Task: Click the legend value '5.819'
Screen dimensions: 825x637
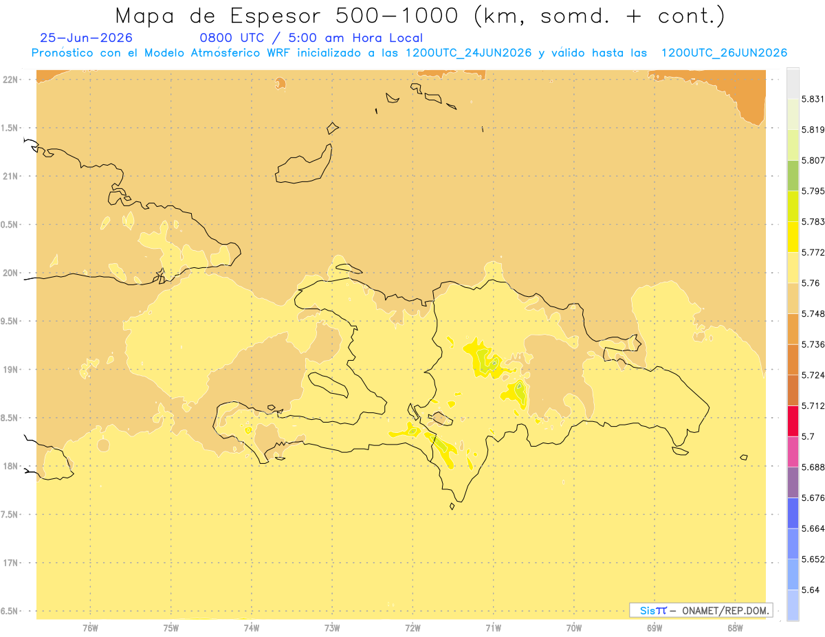Action: pos(813,129)
